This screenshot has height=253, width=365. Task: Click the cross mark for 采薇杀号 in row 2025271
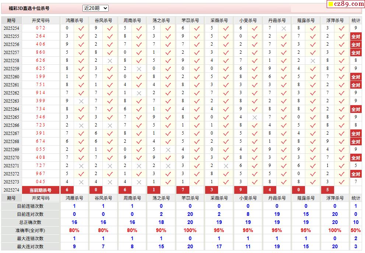(226, 166)
